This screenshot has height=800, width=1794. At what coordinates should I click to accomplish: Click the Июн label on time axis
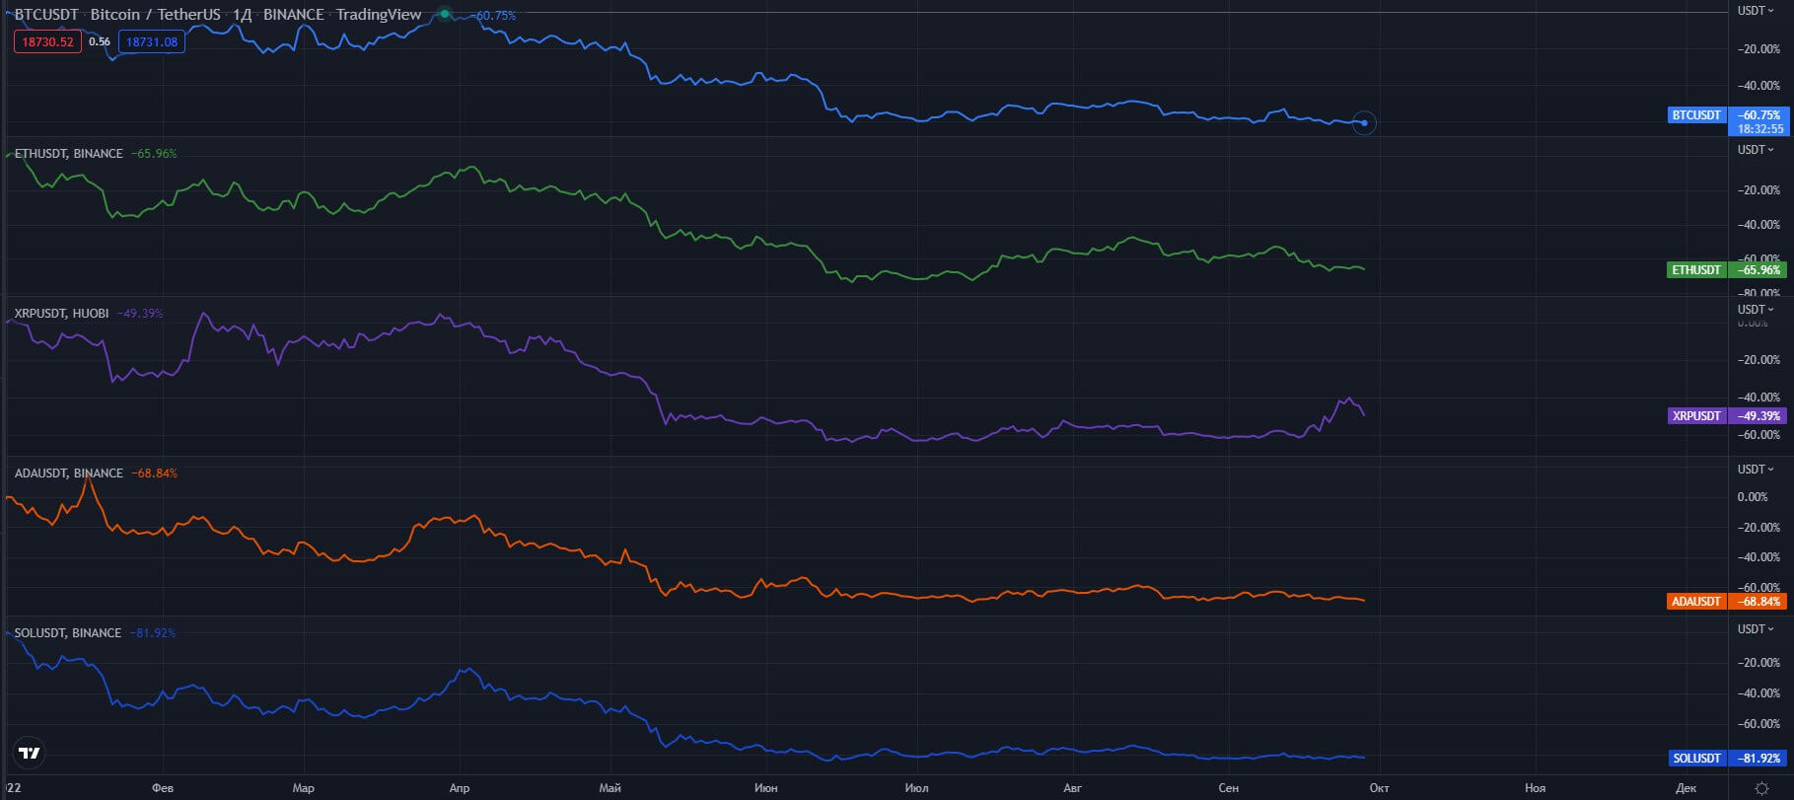(x=765, y=788)
